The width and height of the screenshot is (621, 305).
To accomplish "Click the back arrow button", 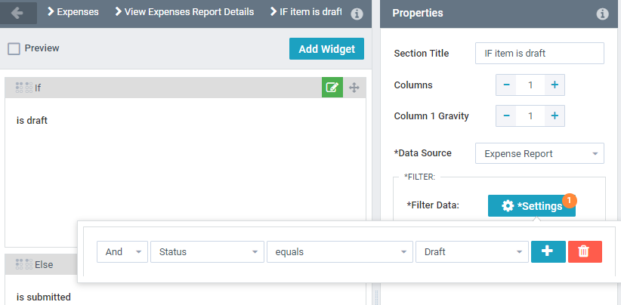I will [x=18, y=12].
